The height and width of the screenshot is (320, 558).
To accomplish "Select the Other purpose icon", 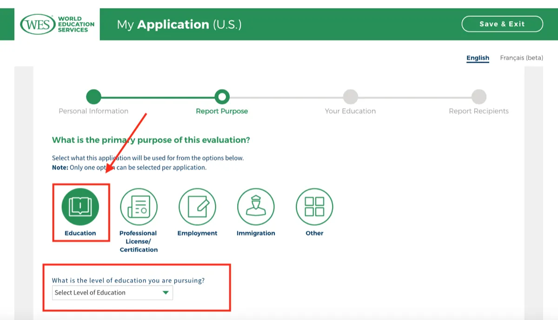I will pos(314,207).
